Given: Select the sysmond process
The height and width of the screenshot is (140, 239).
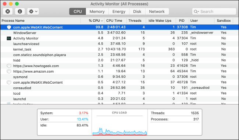Looking at the screenshot, I should point(20,77).
